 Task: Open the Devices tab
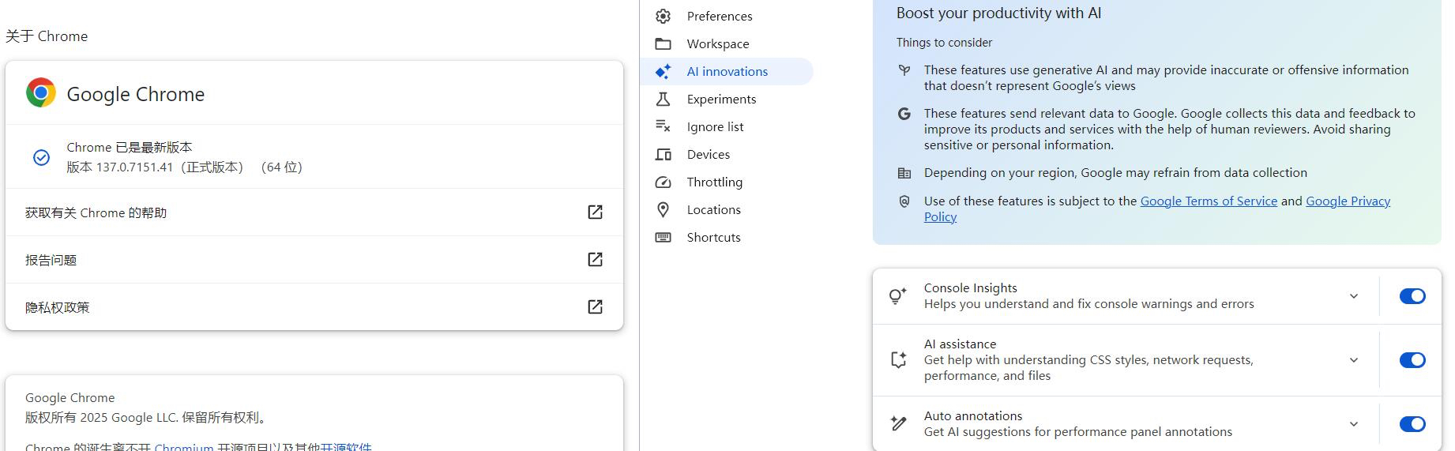pos(727,154)
